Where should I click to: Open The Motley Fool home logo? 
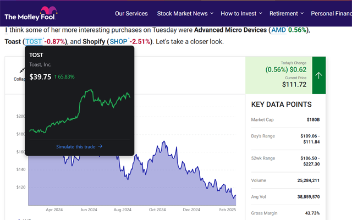(x=31, y=13)
